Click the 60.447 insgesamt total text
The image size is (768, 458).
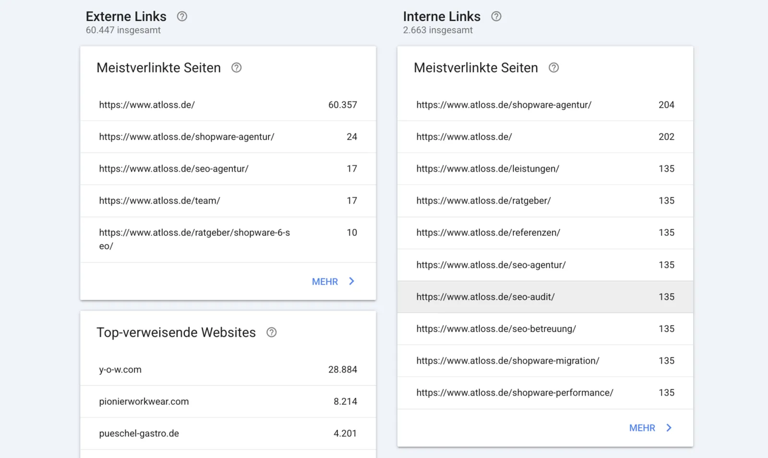pyautogui.click(x=123, y=30)
